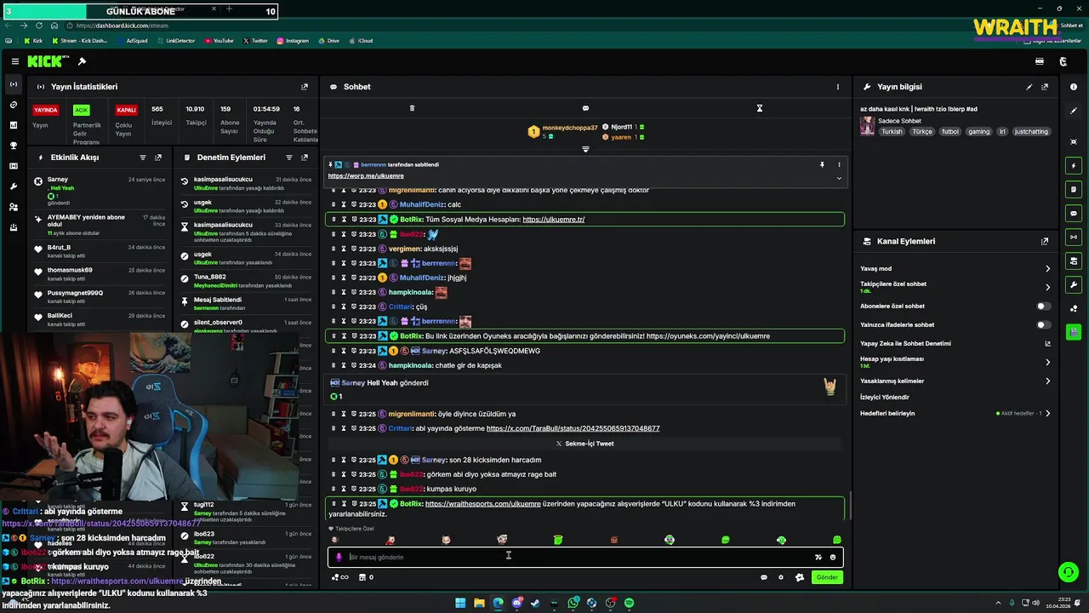Open chat settings gear below message box
Screen dimensions: 1089x613
(x=781, y=577)
